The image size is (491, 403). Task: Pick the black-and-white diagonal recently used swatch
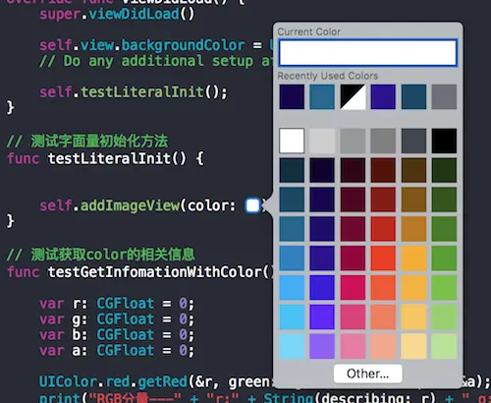(x=353, y=96)
